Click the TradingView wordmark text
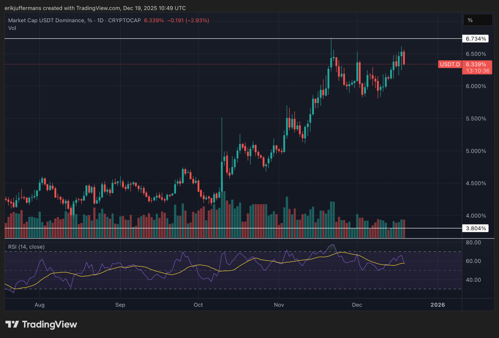The image size is (499, 338). 49,324
